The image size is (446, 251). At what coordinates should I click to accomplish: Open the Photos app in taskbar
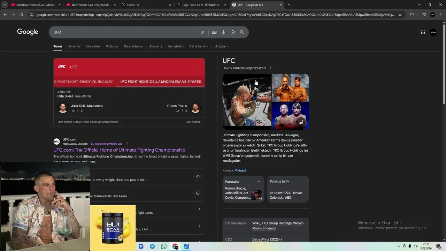(186, 246)
